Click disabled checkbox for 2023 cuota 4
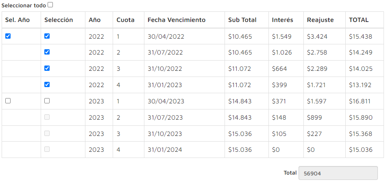 pyautogui.click(x=47, y=149)
